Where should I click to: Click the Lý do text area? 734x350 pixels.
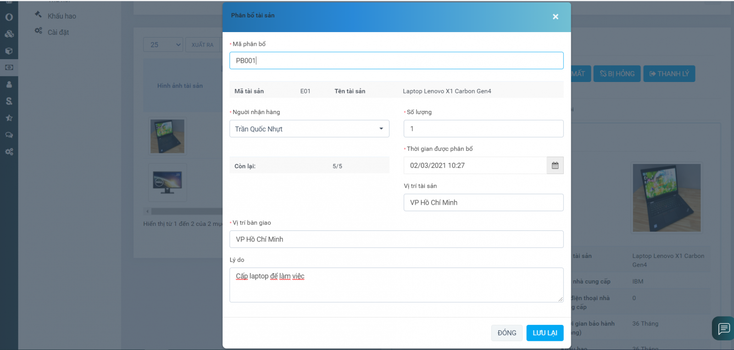coord(396,285)
